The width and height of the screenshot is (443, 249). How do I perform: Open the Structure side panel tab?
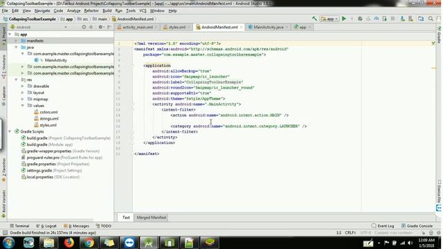point(3,67)
